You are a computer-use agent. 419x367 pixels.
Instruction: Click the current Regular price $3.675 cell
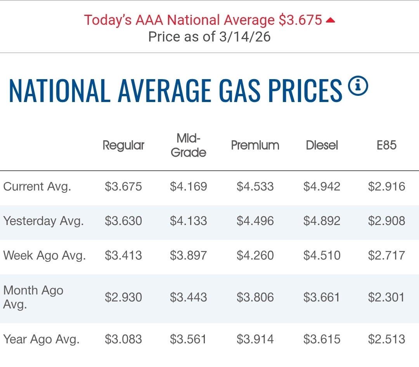click(123, 187)
